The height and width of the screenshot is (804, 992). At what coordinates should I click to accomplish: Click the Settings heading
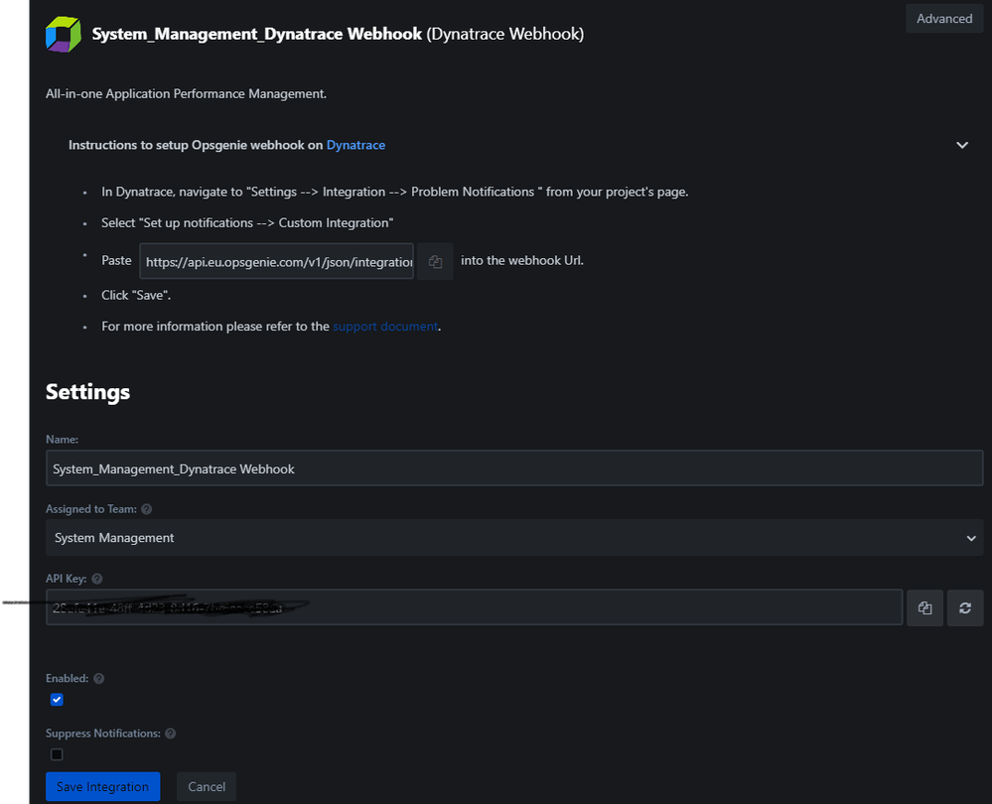tap(88, 391)
